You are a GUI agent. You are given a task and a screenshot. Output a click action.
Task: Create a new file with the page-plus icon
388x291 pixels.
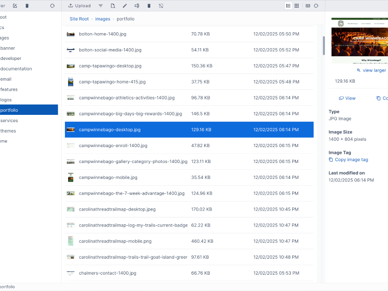[113, 5]
